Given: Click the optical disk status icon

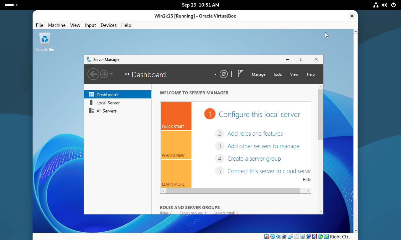Looking at the screenshot, I should pos(273,237).
